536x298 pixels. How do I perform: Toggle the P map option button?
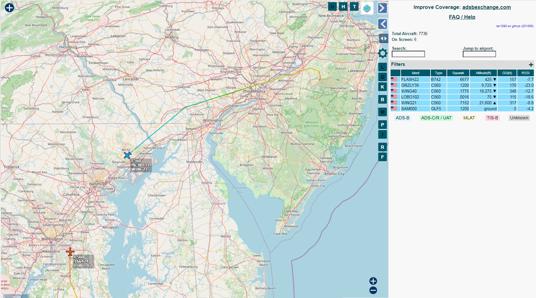[x=382, y=125]
